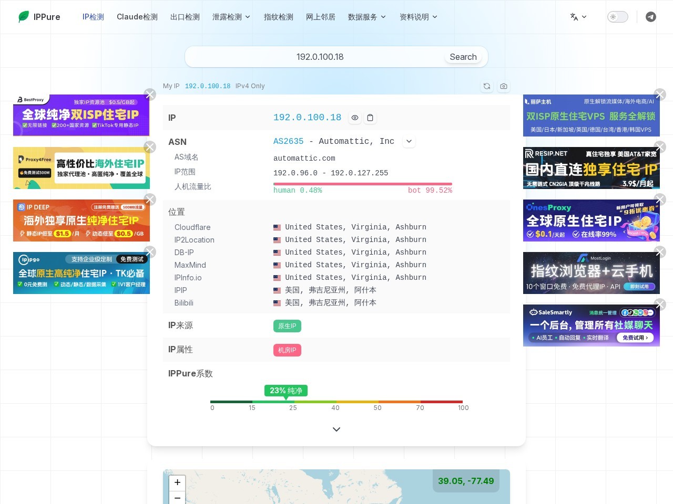The height and width of the screenshot is (504, 673).
Task: Open the 丽萨主机 VPS banner
Action: tap(591, 115)
